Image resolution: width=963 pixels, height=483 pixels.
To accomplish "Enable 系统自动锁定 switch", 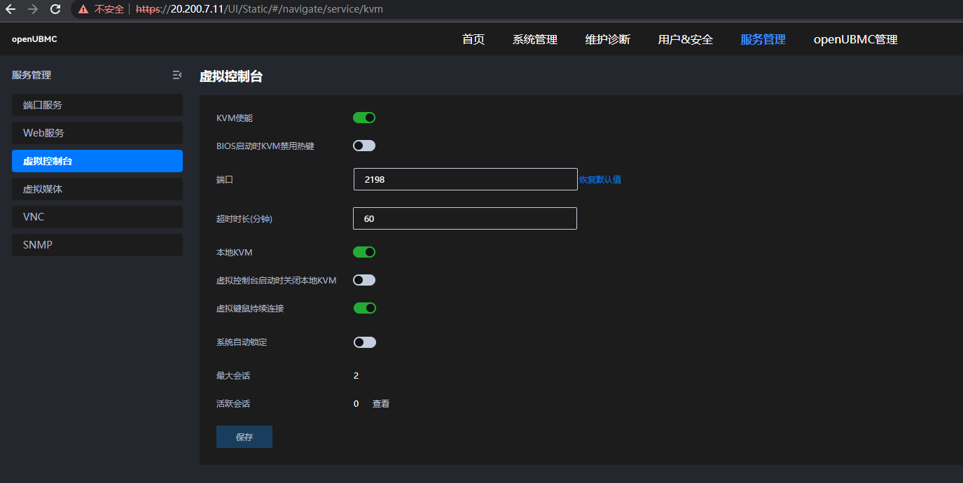I will coord(364,342).
